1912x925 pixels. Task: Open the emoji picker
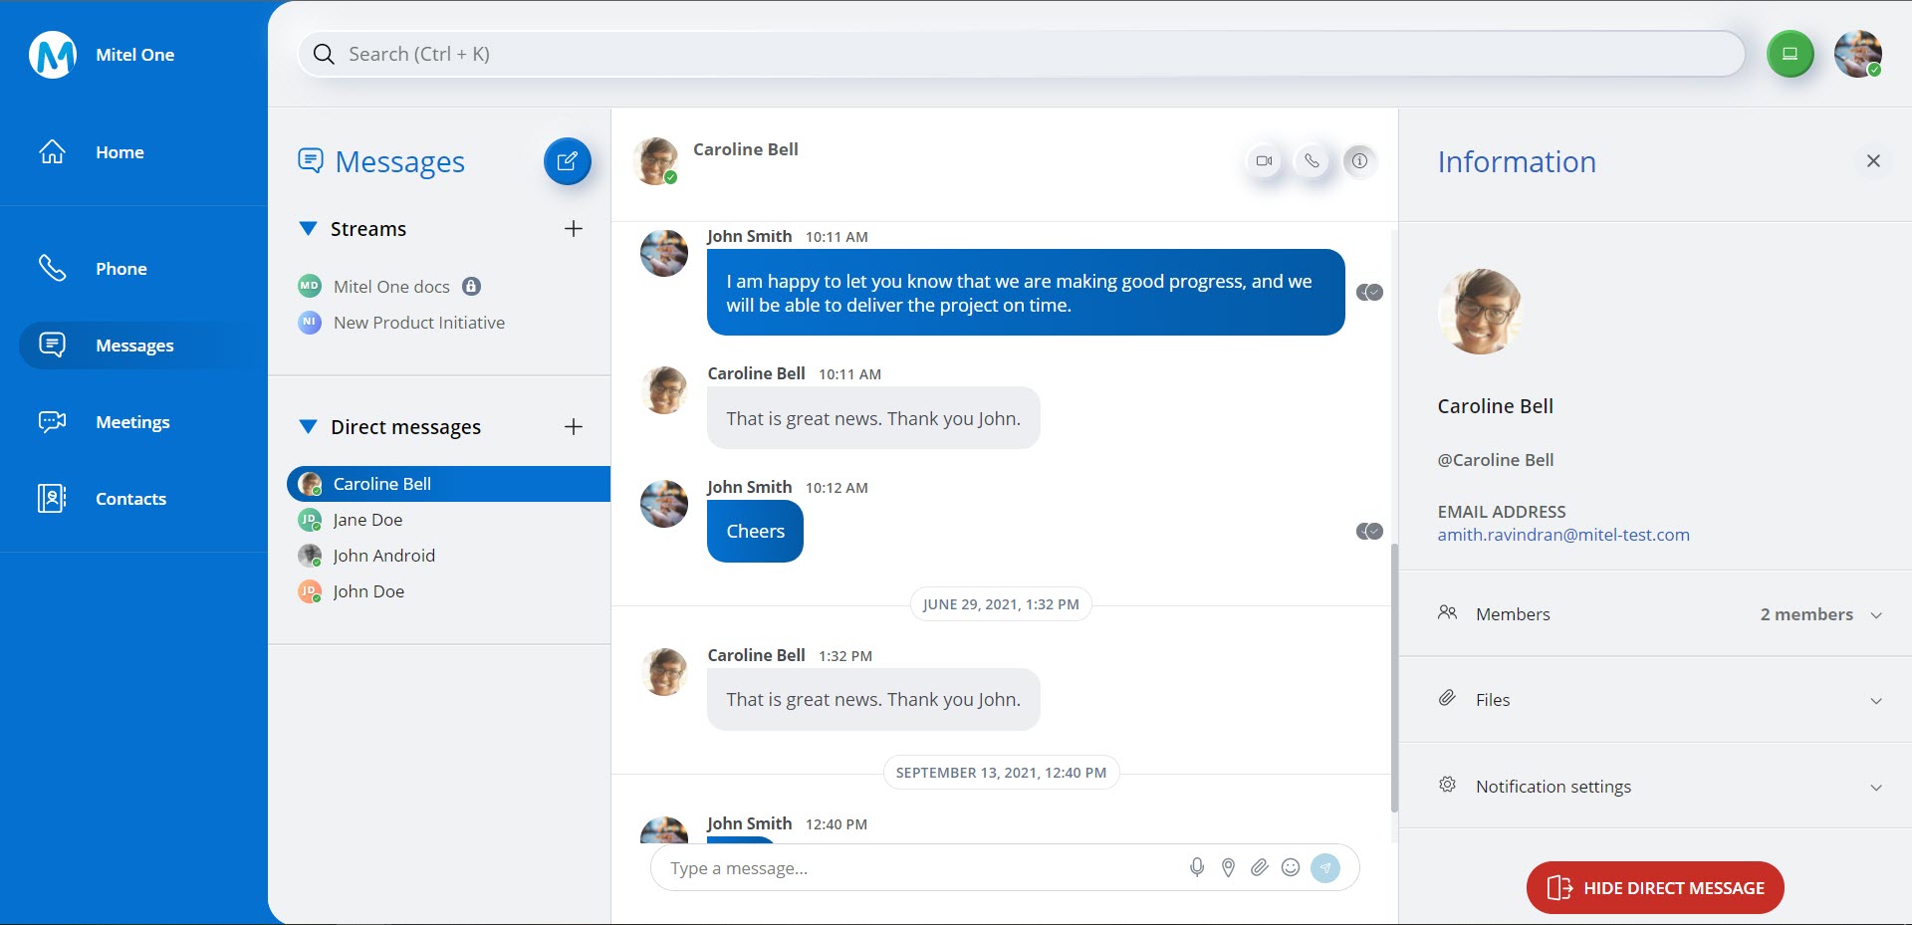pyautogui.click(x=1291, y=868)
